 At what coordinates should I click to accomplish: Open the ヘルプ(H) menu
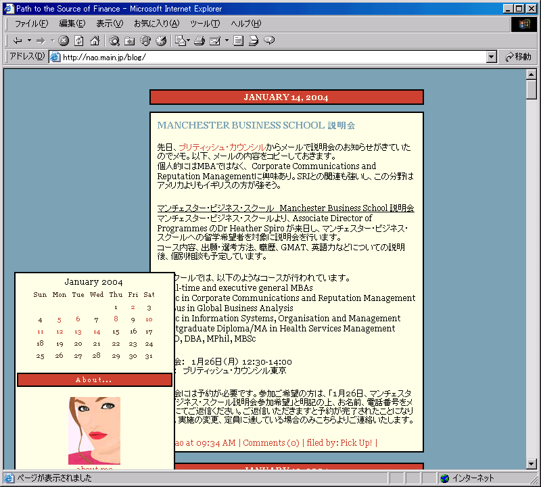(x=246, y=24)
